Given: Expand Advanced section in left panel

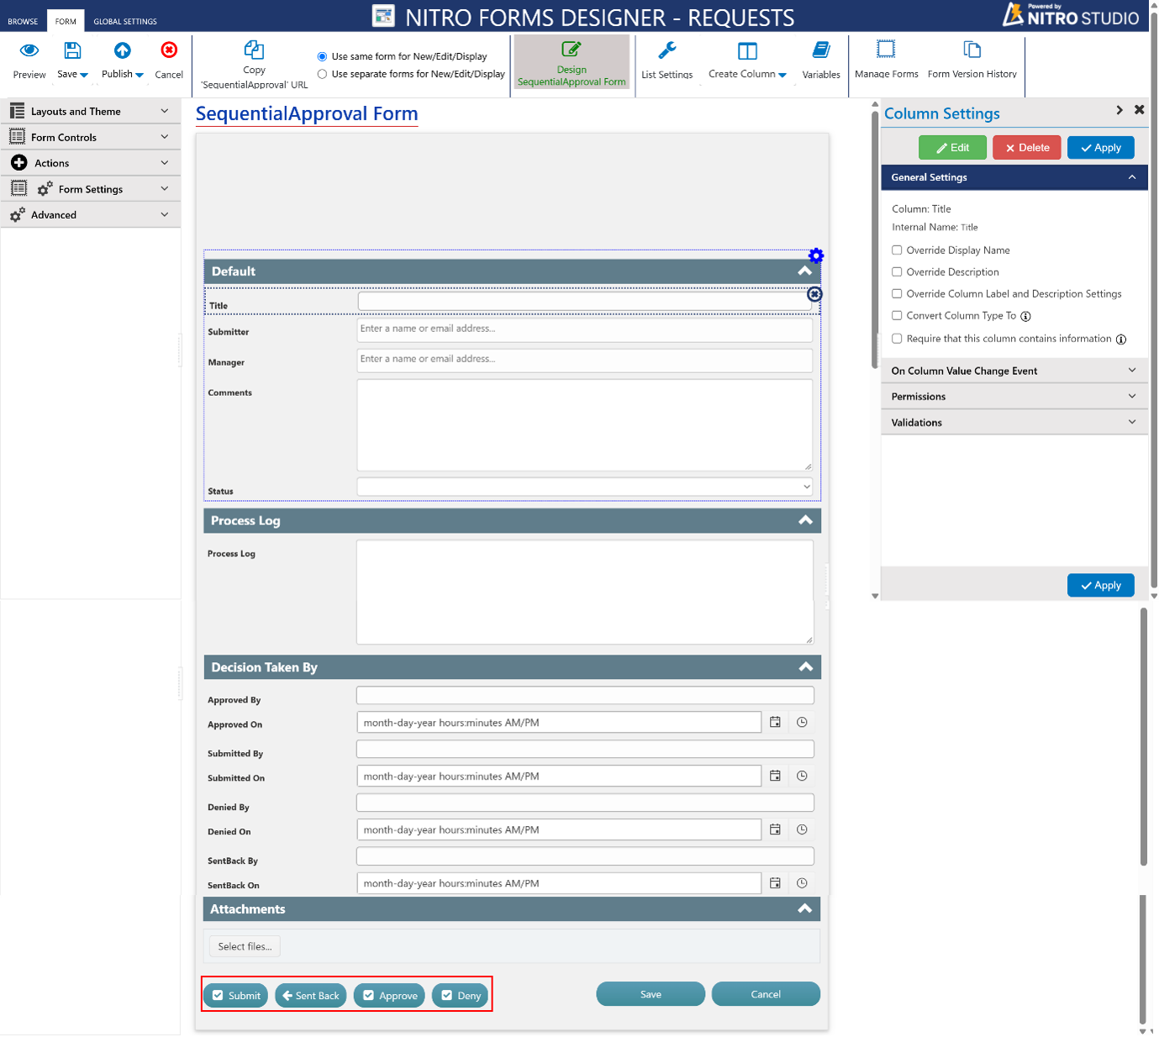Looking at the screenshot, I should pos(91,215).
